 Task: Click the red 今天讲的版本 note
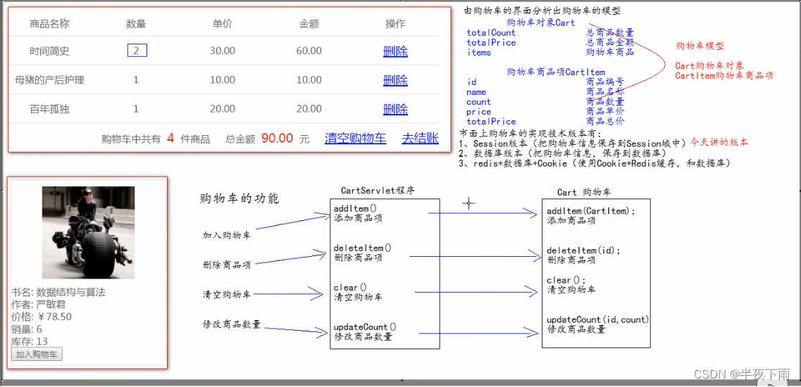(x=719, y=142)
